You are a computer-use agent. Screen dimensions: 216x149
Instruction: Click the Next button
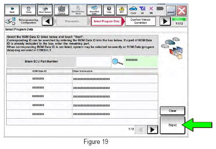(172, 125)
